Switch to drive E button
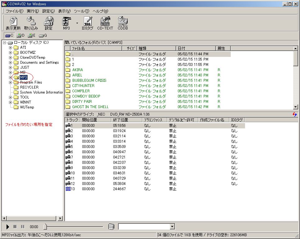 [32, 35]
